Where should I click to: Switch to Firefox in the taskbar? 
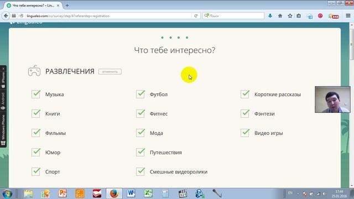click(x=114, y=194)
